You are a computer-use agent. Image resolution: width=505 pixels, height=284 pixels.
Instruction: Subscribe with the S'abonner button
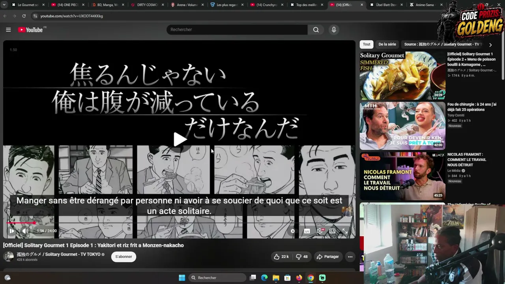pos(124,257)
